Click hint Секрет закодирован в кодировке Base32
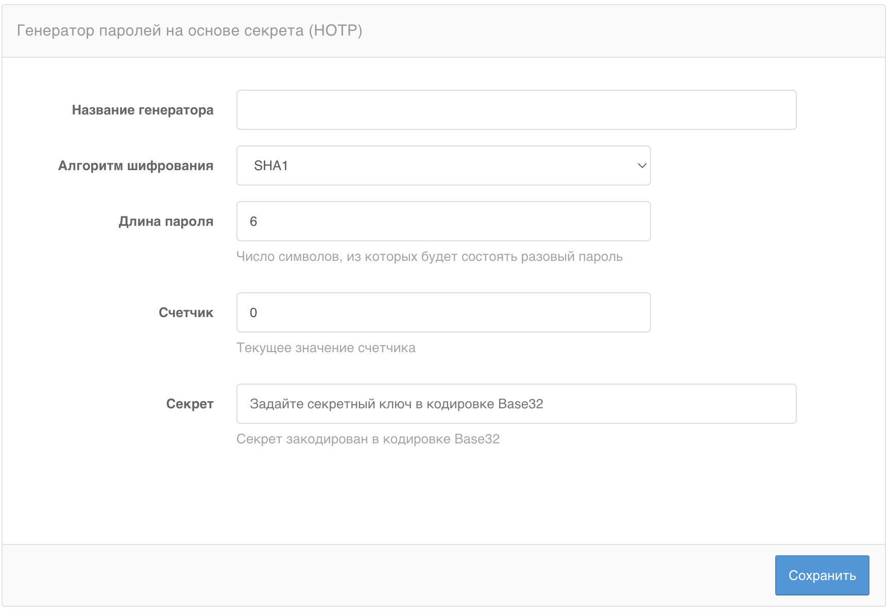This screenshot has height=613, width=888. pyautogui.click(x=368, y=439)
